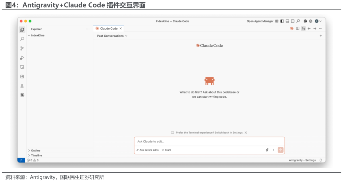Open the Past Conversations dropdown
343x182 pixels.
click(112, 36)
